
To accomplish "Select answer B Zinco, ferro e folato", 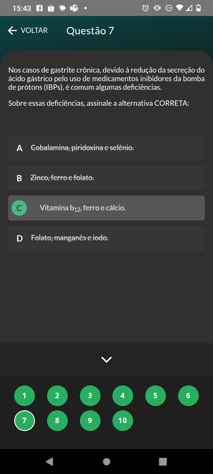I will coord(106,178).
